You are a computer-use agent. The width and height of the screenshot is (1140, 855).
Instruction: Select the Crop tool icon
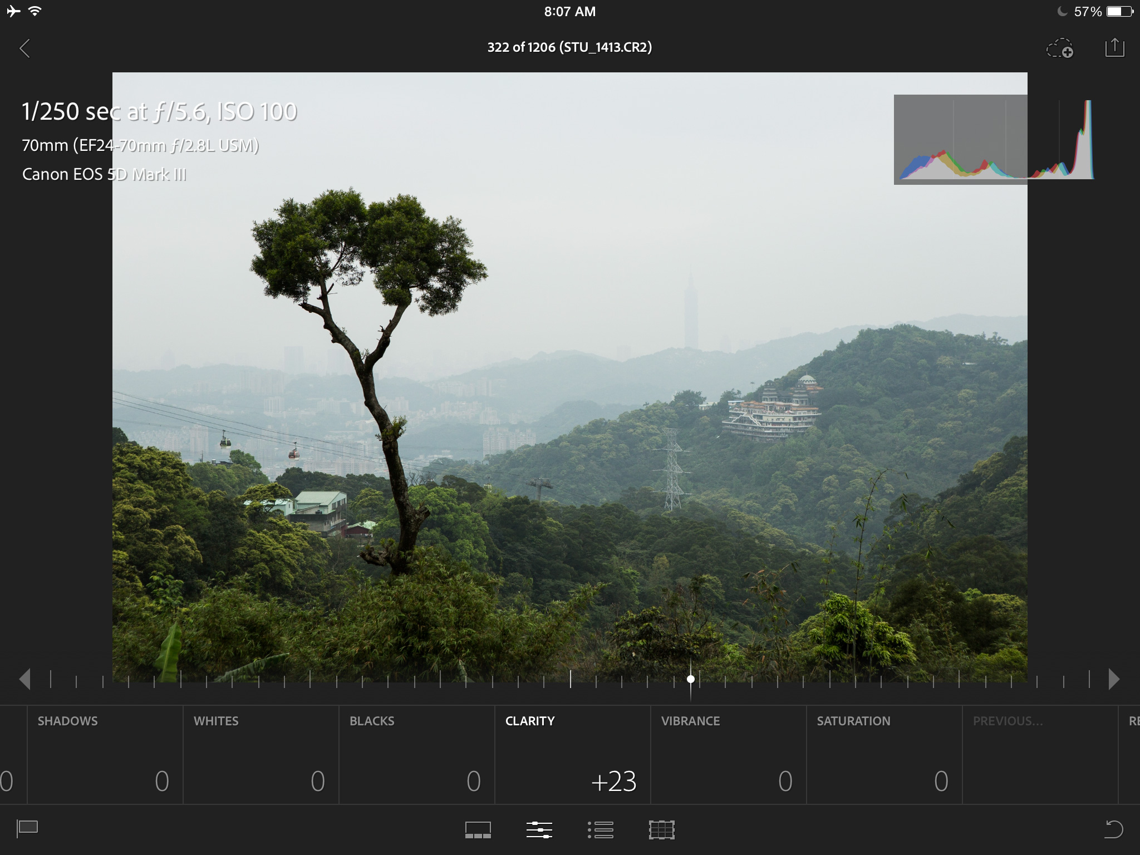(x=662, y=830)
